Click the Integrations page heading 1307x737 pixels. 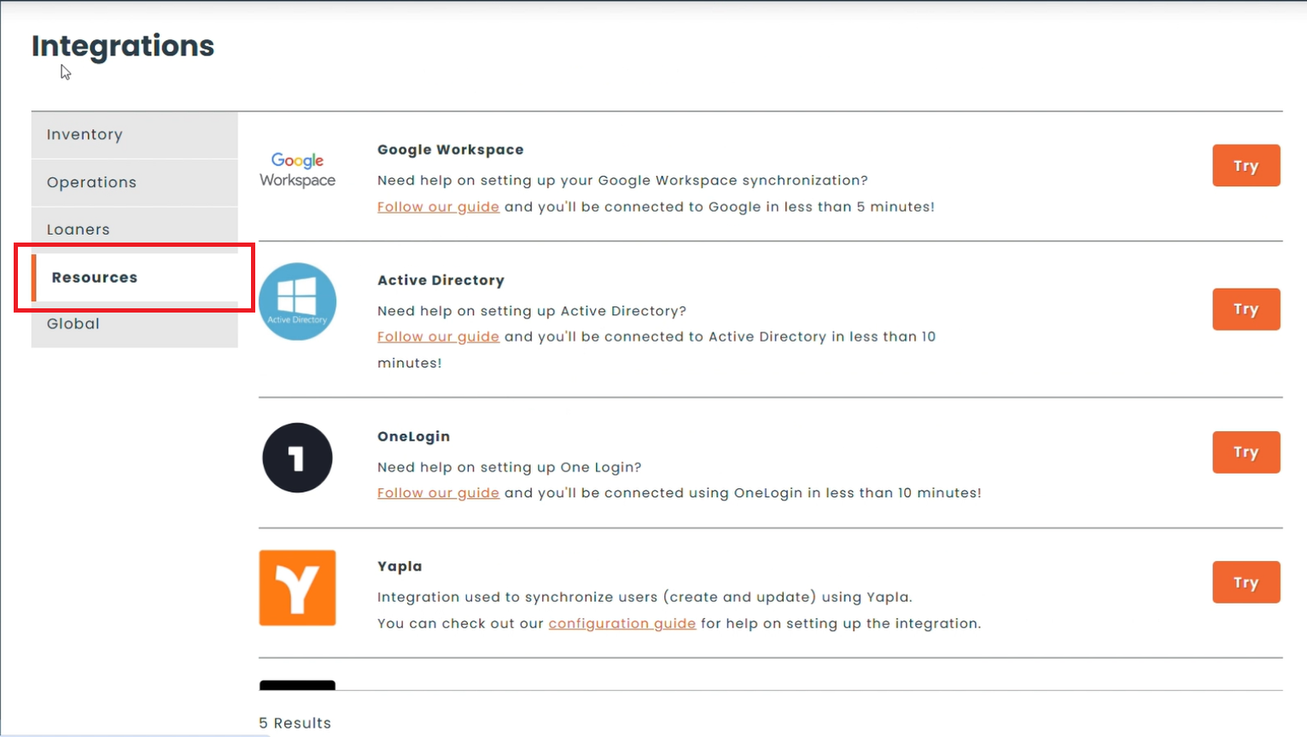123,46
